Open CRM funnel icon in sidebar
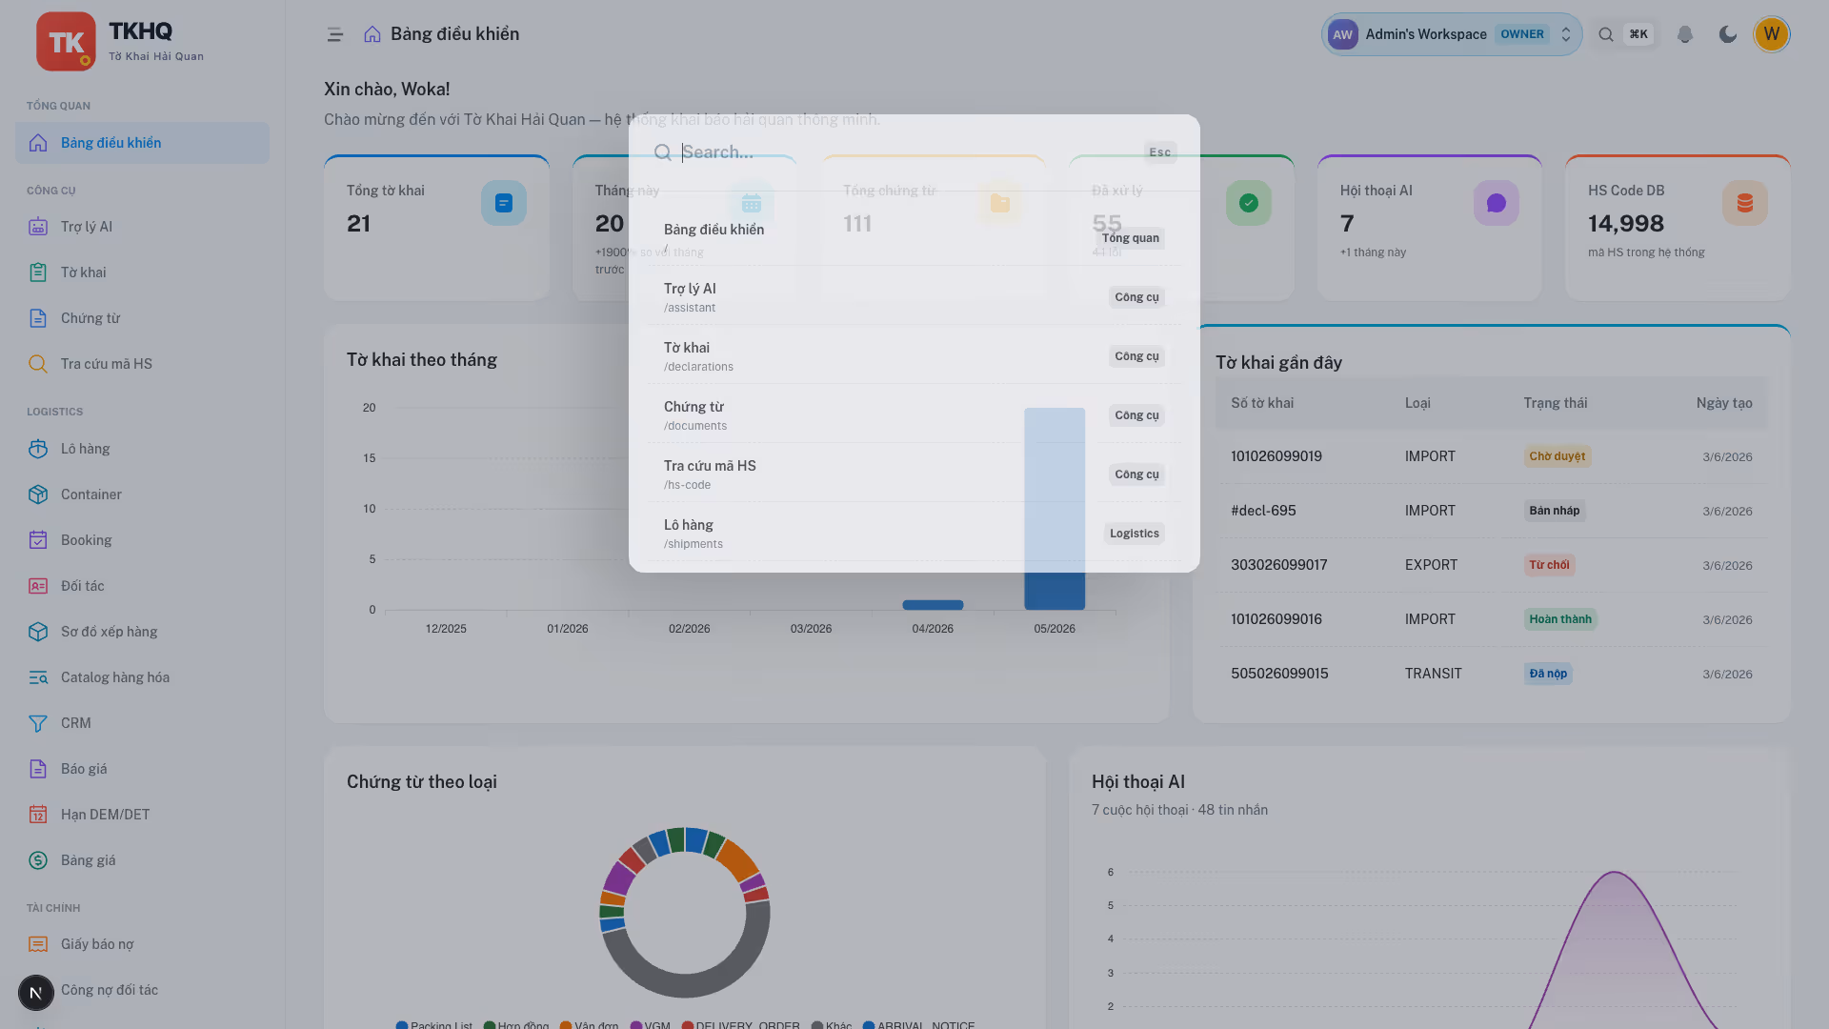 click(x=38, y=723)
